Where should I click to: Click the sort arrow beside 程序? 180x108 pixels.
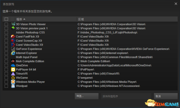tap(24, 19)
